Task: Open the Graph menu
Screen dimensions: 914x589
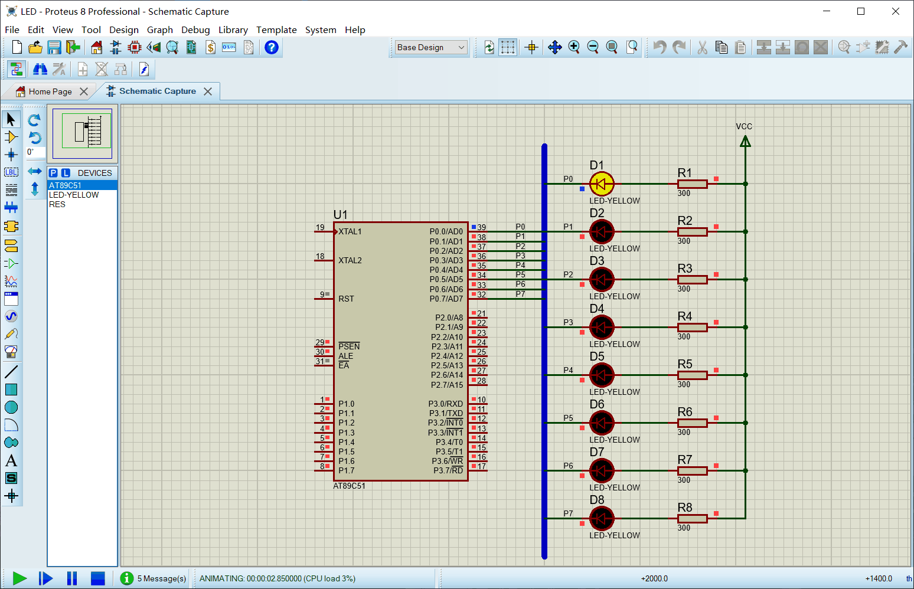Action: tap(160, 30)
